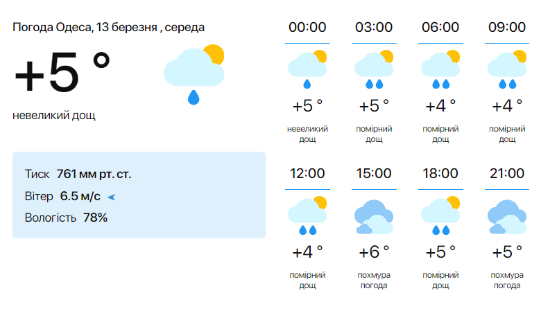Image resolution: width=541 pixels, height=327 pixels.
Task: Select the 15:00 time heading
Action: (x=374, y=174)
